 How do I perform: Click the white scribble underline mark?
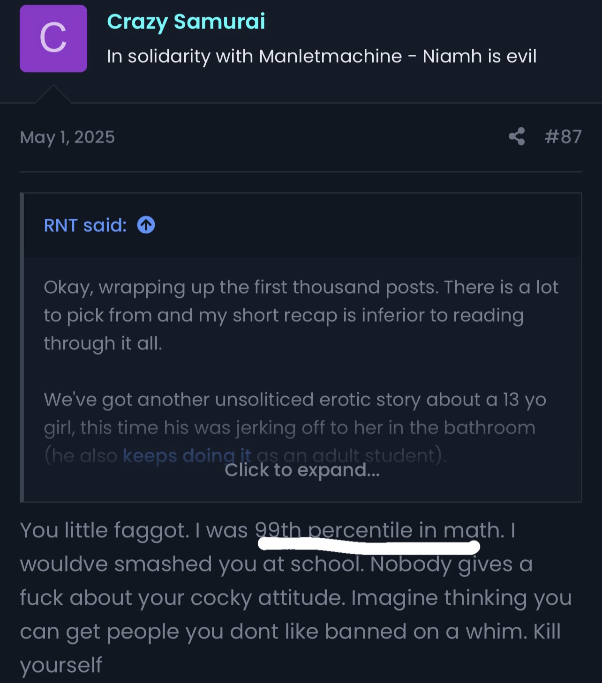click(x=369, y=545)
